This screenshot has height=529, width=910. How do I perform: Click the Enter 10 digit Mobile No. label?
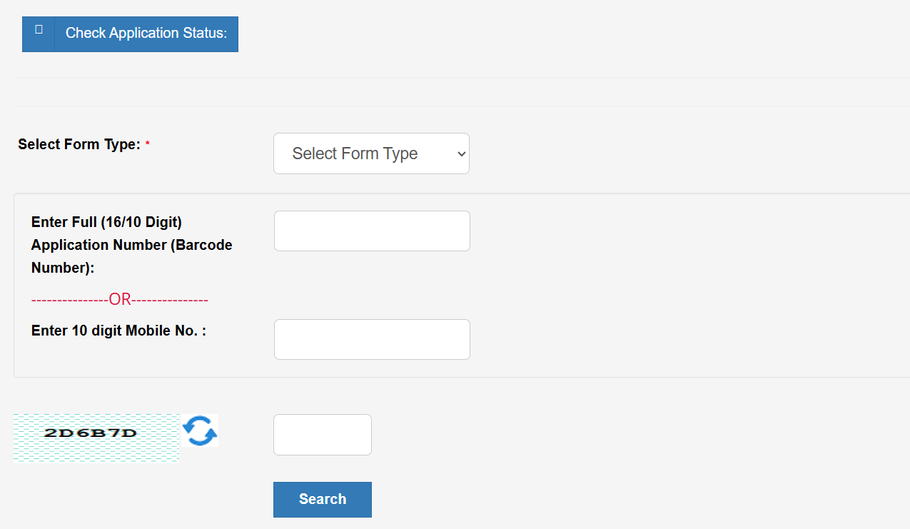click(x=118, y=331)
